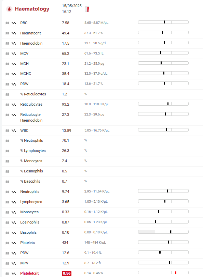Click the red Plateletcrit test name
Viewport: 203px width, 277px height.
coord(29,273)
